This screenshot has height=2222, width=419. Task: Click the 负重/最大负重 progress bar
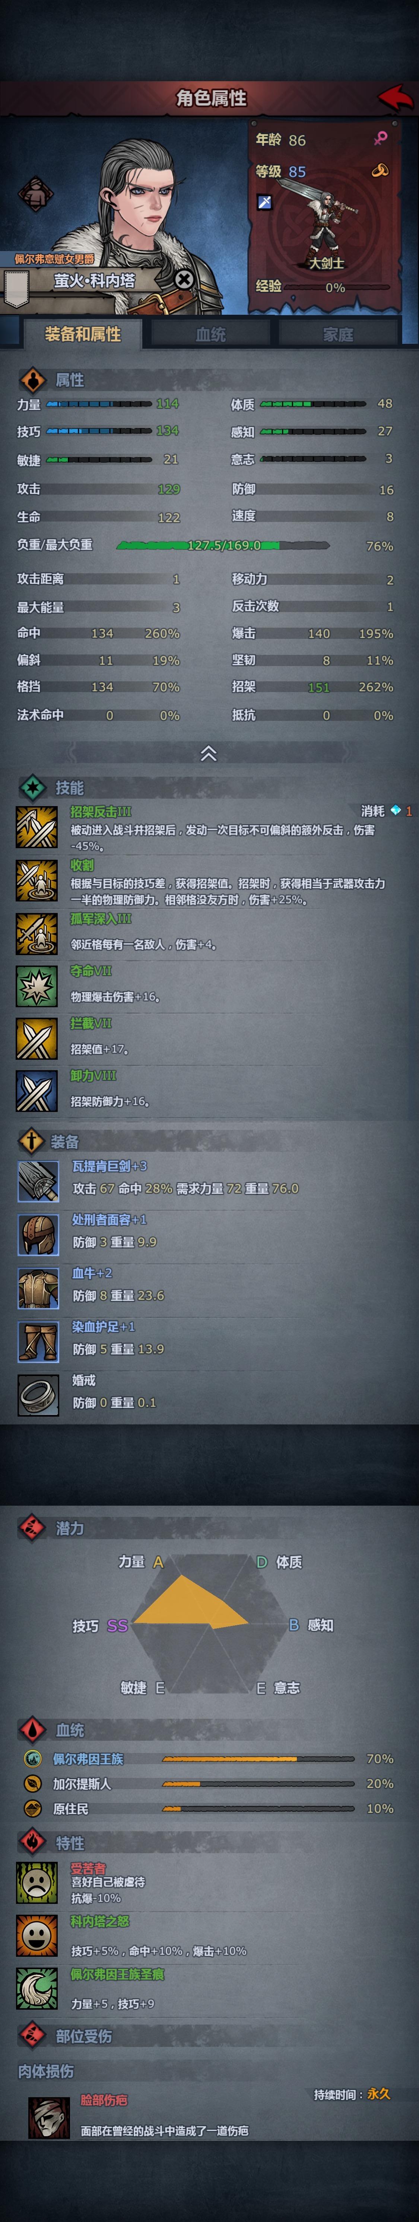click(222, 545)
